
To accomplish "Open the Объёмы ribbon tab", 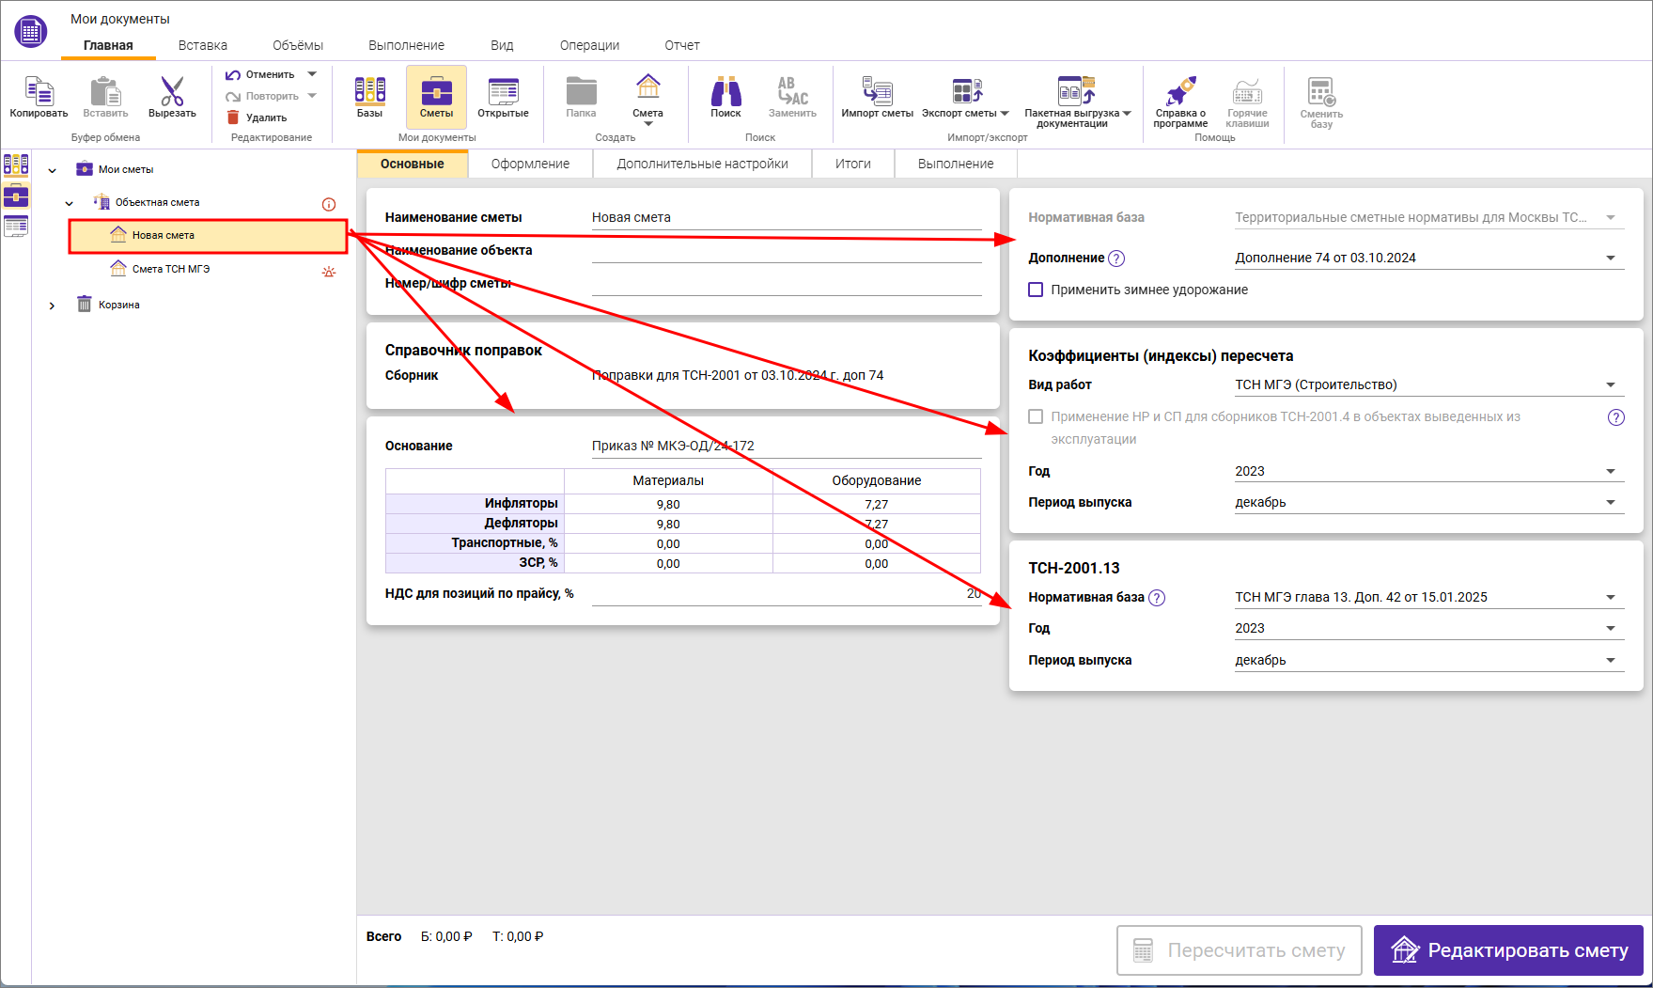I will click(x=298, y=45).
